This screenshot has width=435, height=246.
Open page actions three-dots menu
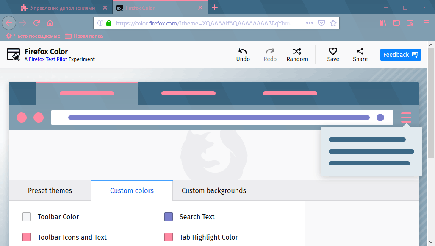point(310,23)
